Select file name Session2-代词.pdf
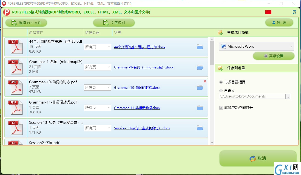Image resolution: width=301 pixels, height=175 pixels. click(x=44, y=143)
